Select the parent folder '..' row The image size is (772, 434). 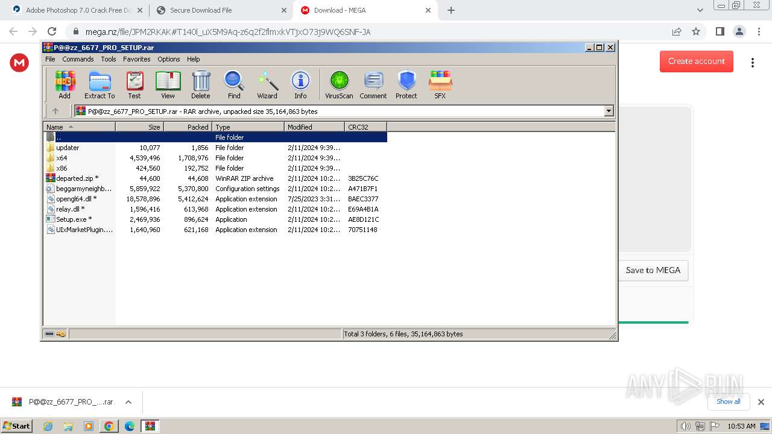[215, 137]
